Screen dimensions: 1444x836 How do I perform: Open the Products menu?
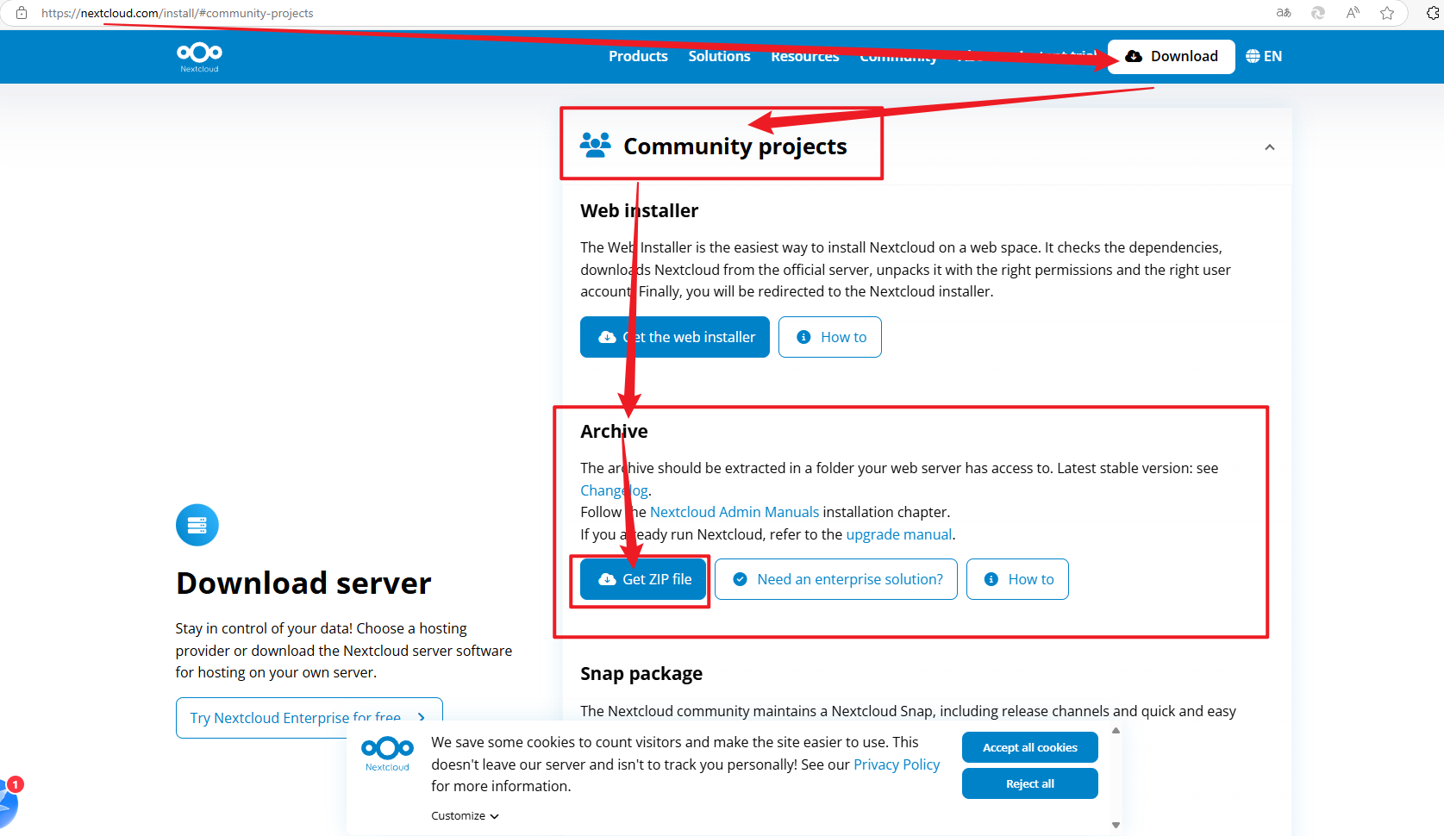pyautogui.click(x=638, y=56)
